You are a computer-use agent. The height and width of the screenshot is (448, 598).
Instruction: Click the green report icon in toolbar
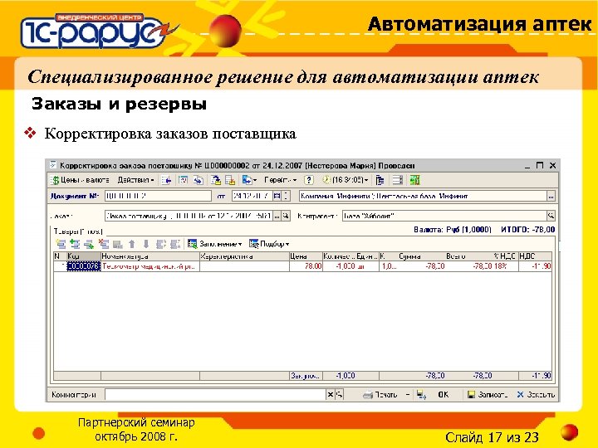414,180
